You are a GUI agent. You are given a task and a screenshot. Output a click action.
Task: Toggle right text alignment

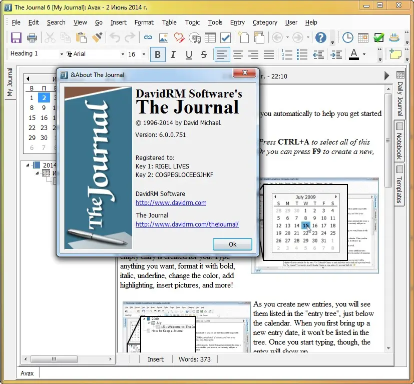tap(253, 54)
